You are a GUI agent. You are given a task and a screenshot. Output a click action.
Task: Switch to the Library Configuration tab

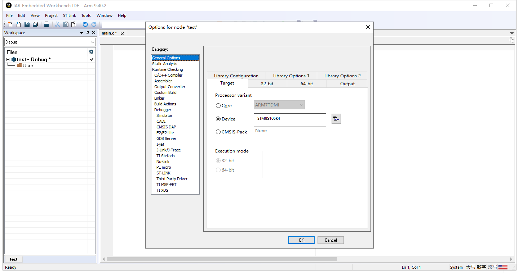tap(236, 76)
